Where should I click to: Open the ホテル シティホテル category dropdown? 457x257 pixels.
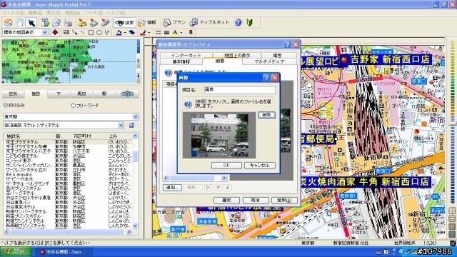point(121,126)
